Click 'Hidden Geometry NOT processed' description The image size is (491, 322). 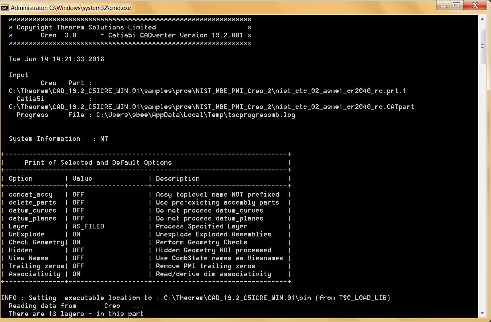214,250
